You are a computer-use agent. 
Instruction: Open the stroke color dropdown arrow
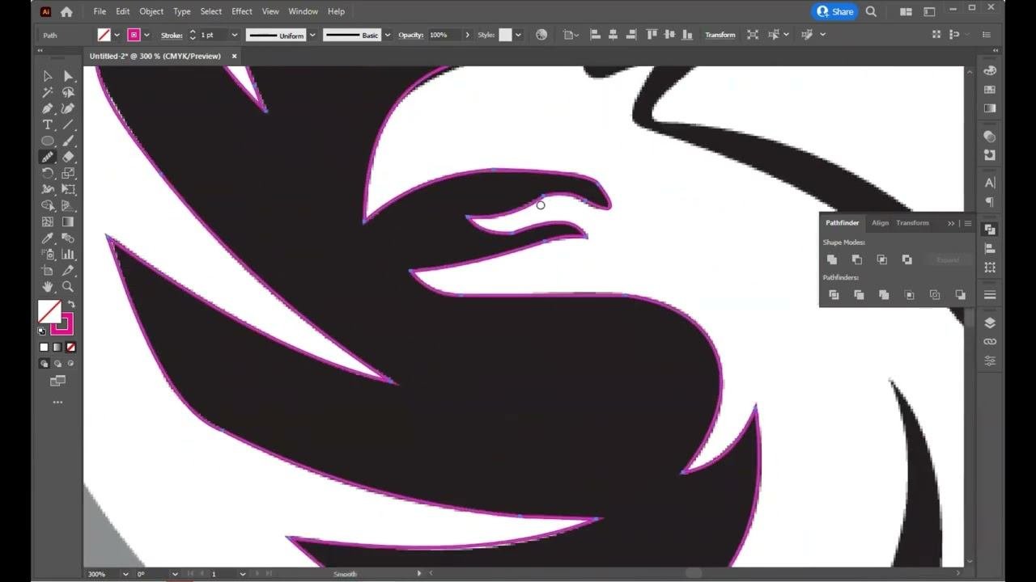146,36
